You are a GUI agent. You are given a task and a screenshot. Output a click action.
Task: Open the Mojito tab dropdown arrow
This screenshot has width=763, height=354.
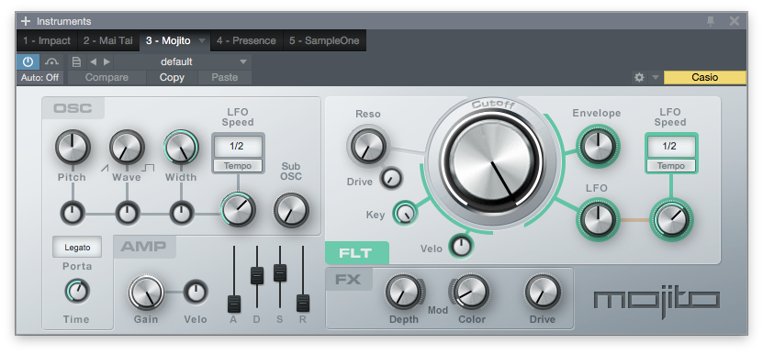(202, 41)
